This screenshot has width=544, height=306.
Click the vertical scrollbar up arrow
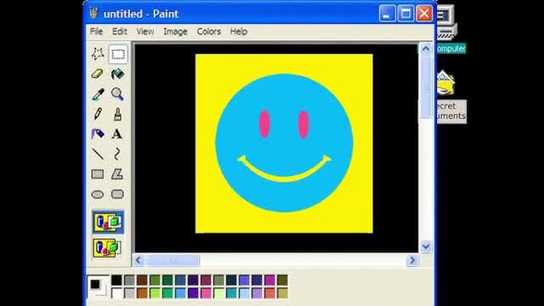pos(426,48)
